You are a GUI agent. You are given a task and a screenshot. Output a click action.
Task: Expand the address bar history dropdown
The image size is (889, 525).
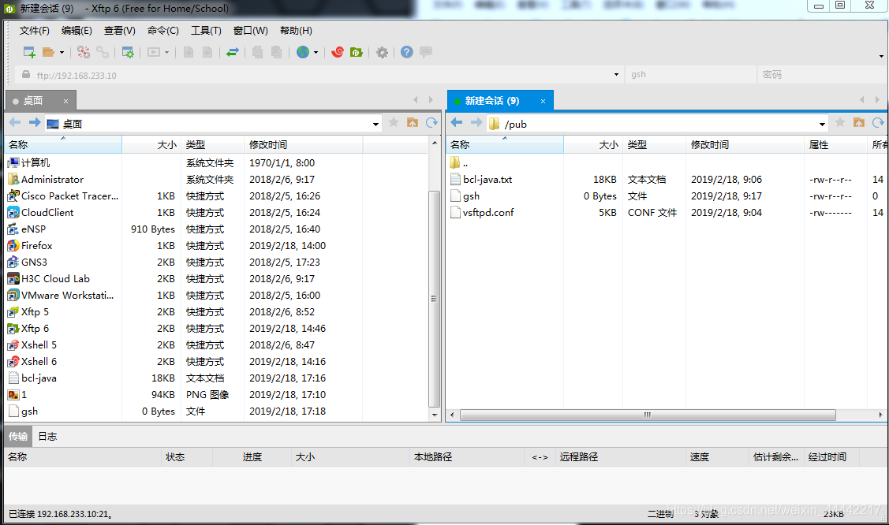[x=616, y=75]
